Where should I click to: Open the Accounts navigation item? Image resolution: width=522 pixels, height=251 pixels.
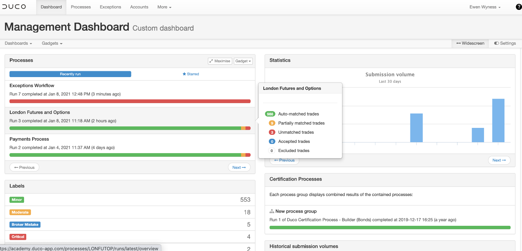[x=139, y=7]
